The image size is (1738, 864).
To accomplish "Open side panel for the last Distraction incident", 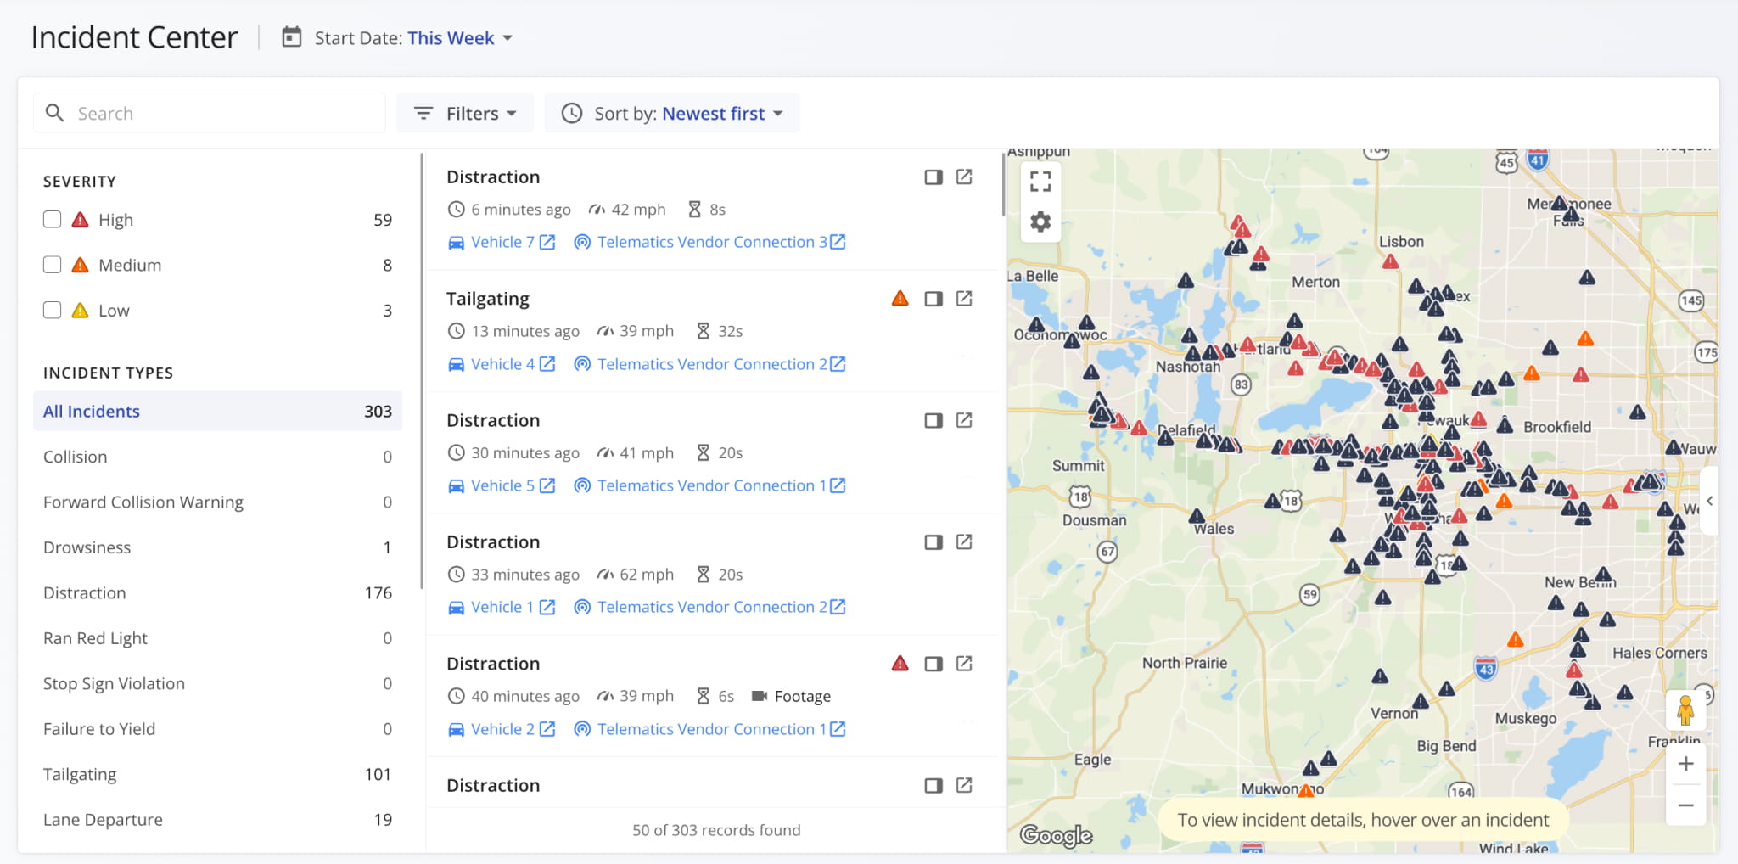I will (x=933, y=786).
